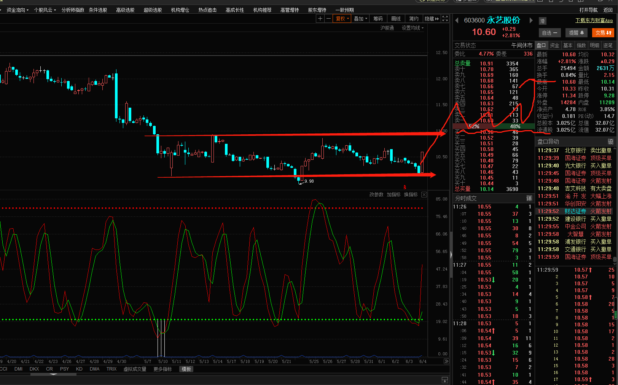The height and width of the screenshot is (385, 618).
Task: Switch to the 盘口 tab
Action: 541,45
